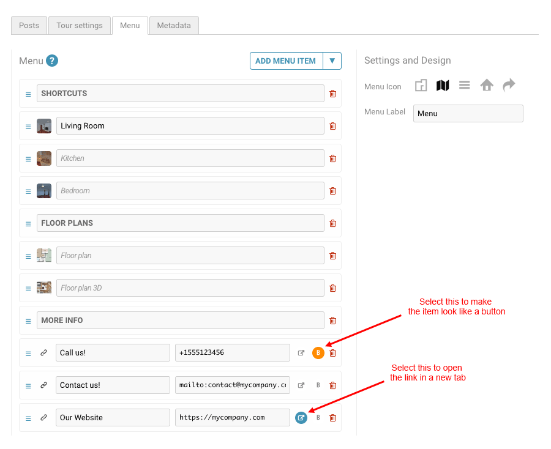This screenshot has height=449, width=551.
Task: Remove the SHORTCUTS header item
Action: [x=332, y=94]
